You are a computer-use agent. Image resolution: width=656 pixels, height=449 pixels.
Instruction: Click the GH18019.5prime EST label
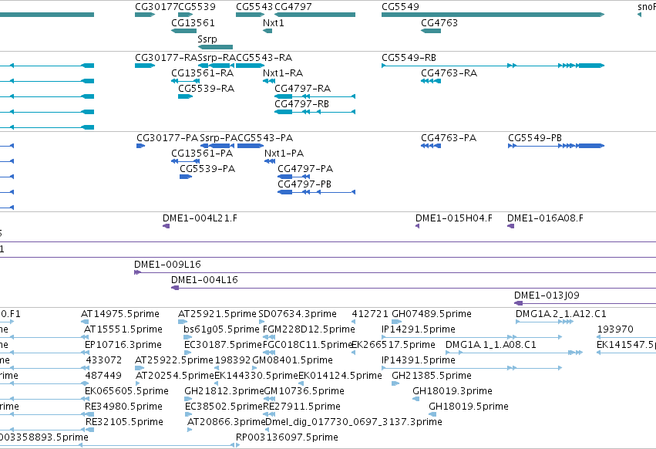click(469, 407)
